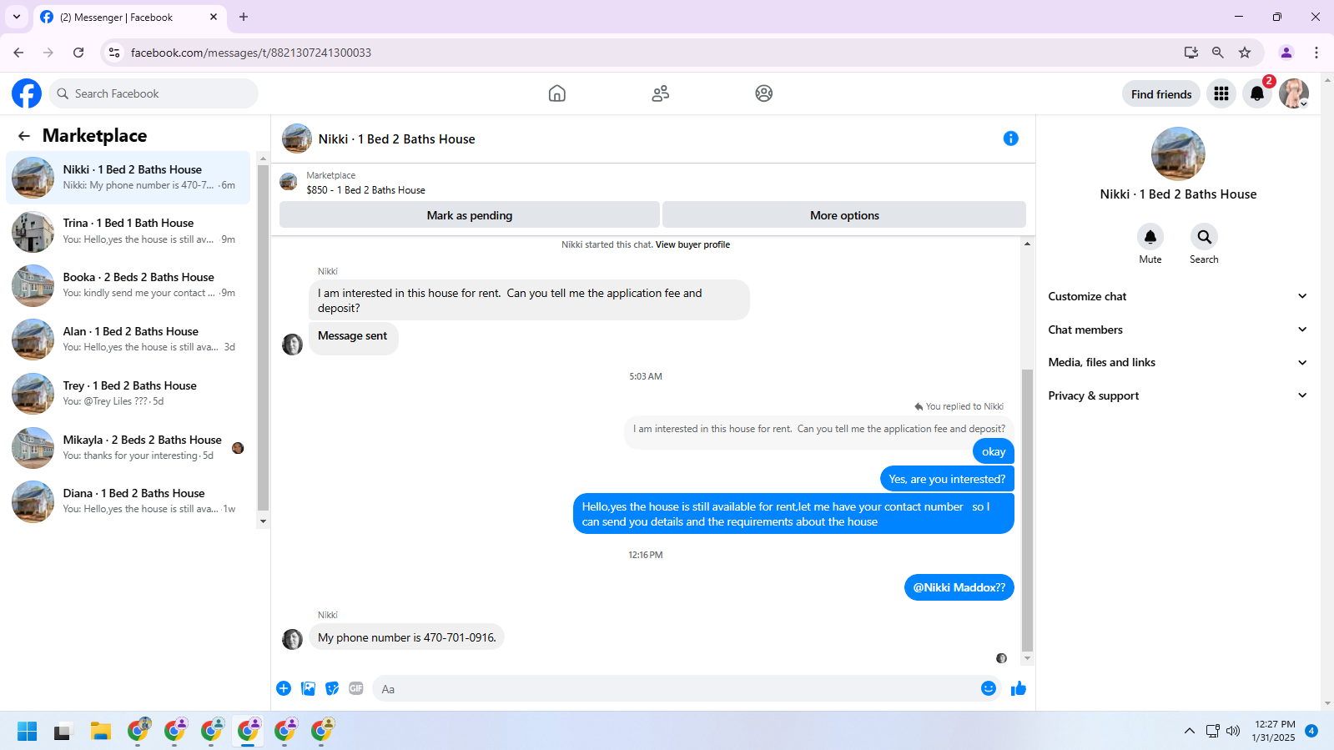Bookmark this page star icon
Screen dimensions: 1334x750
[1245, 53]
